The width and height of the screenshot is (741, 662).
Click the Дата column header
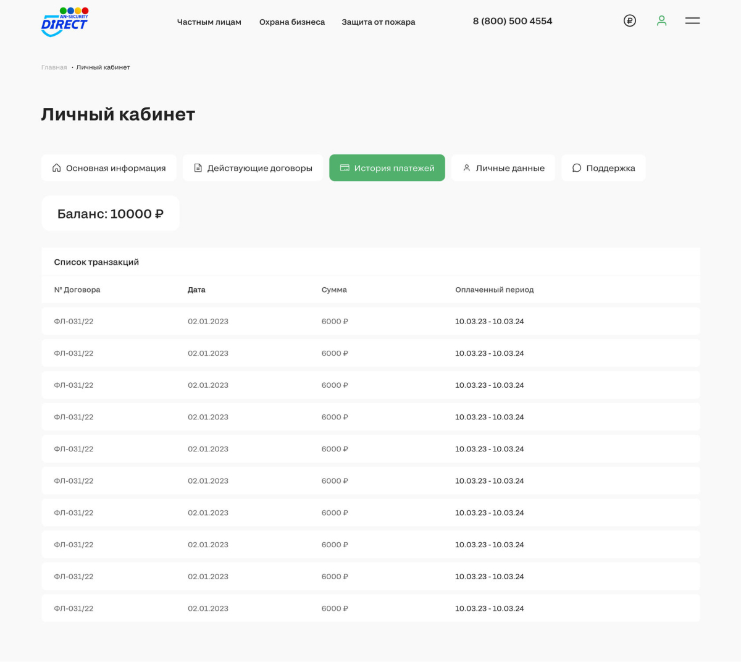tap(196, 290)
